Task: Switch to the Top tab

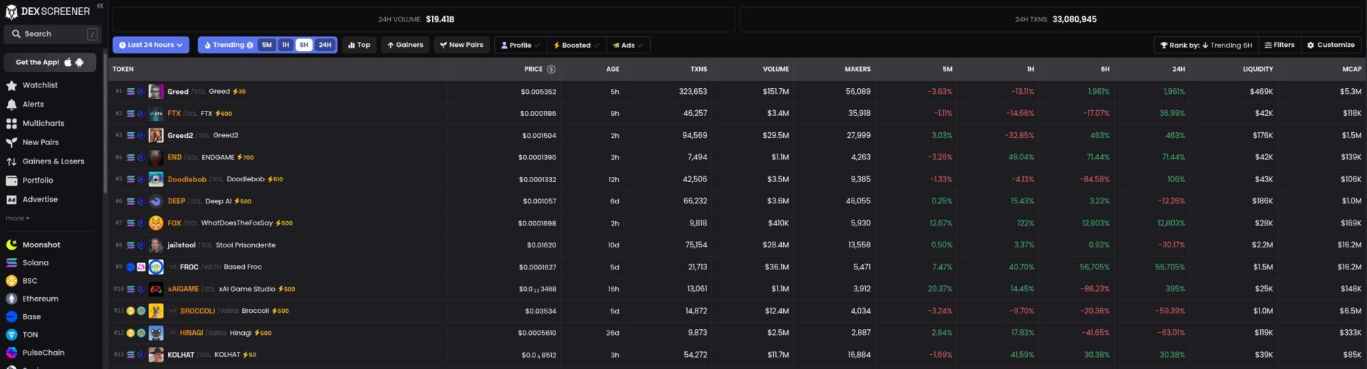Action: click(360, 45)
